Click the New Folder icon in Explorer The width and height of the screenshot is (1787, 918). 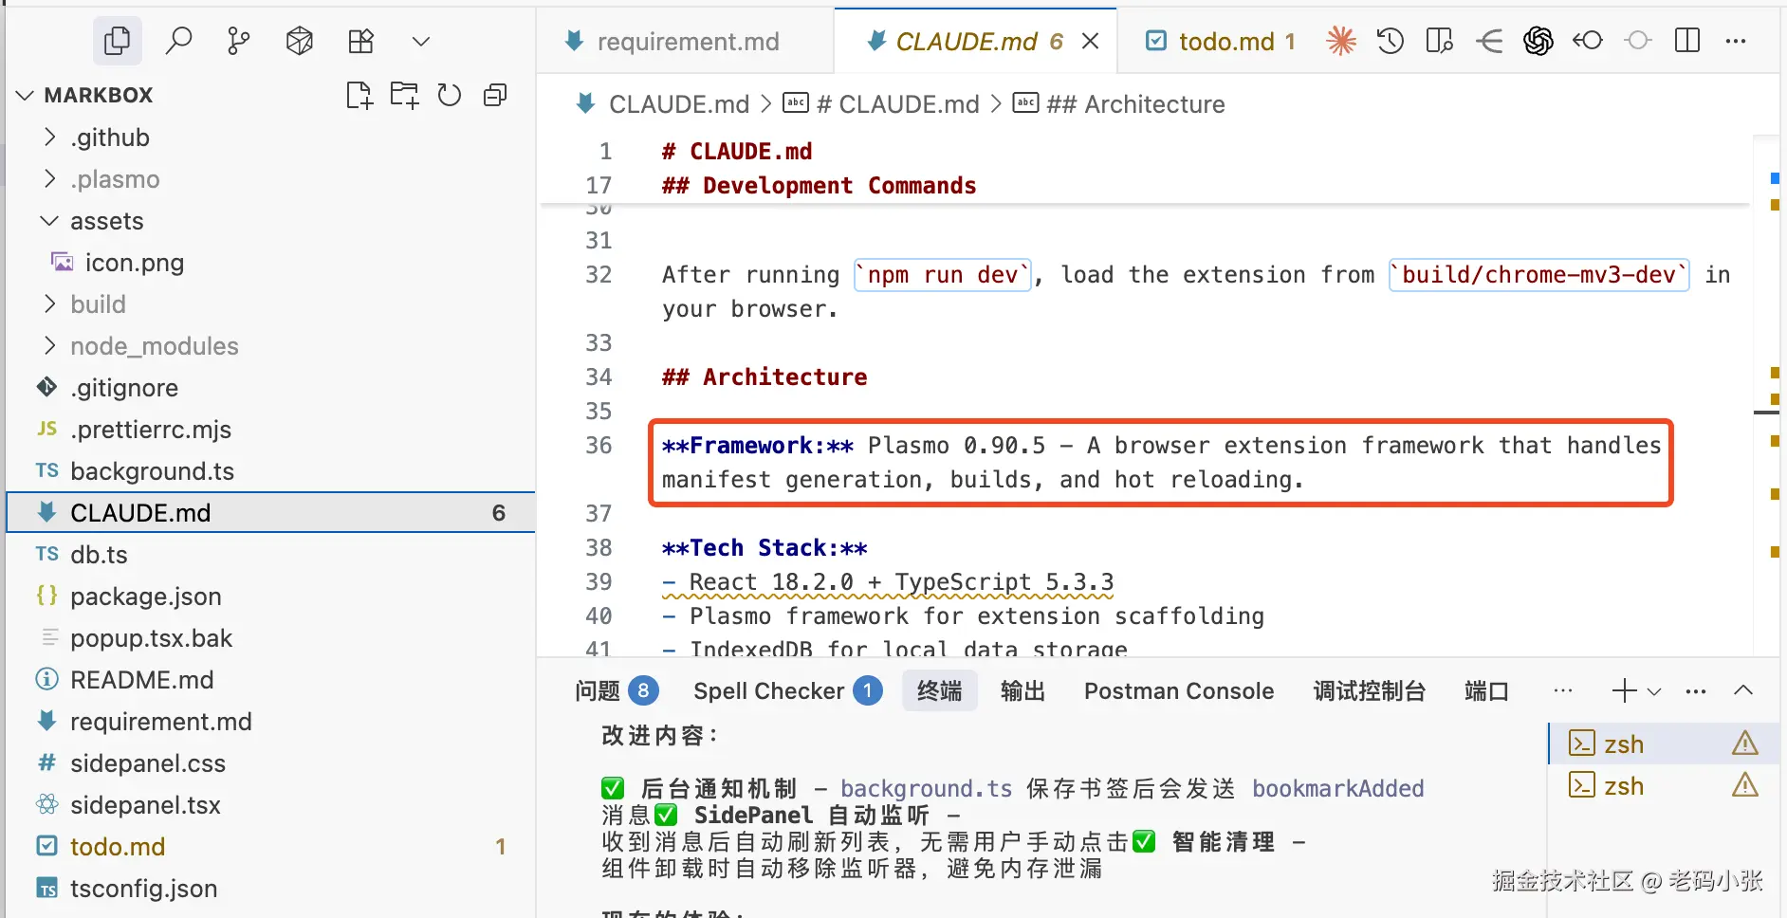(404, 95)
